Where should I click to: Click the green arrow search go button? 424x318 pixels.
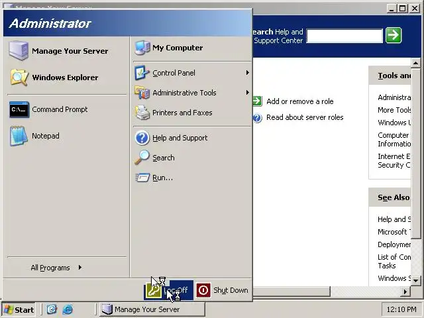[394, 35]
